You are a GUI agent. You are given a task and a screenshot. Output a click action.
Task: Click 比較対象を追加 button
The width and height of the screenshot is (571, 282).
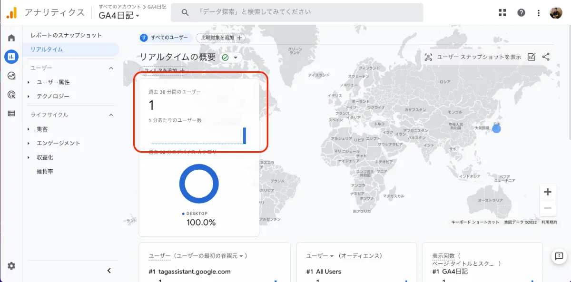pyautogui.click(x=221, y=38)
